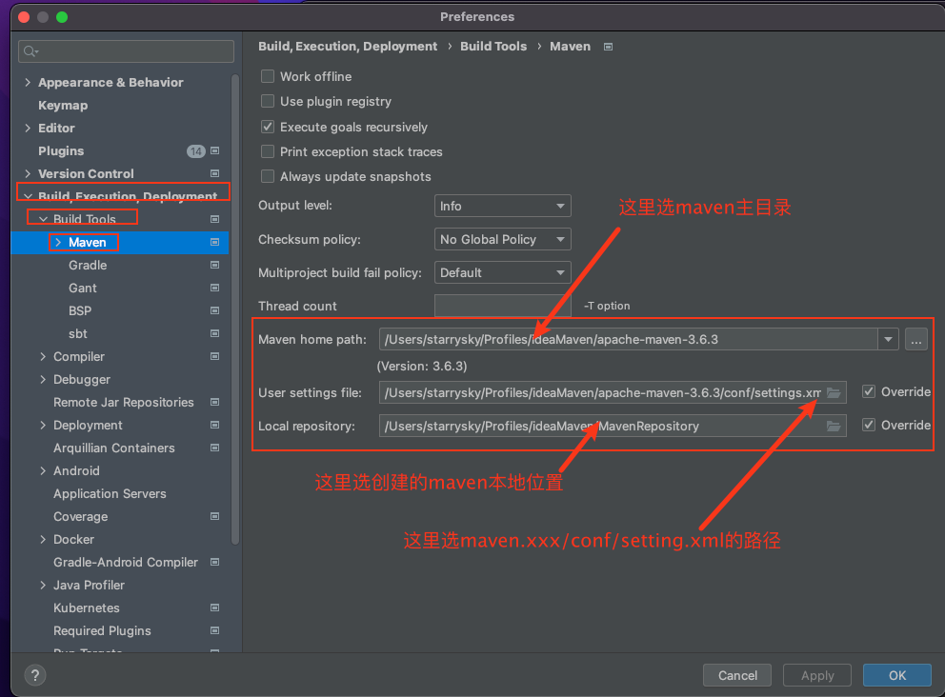Open the Checksum policy dropdown
Screen dimensions: 945x697
point(503,239)
